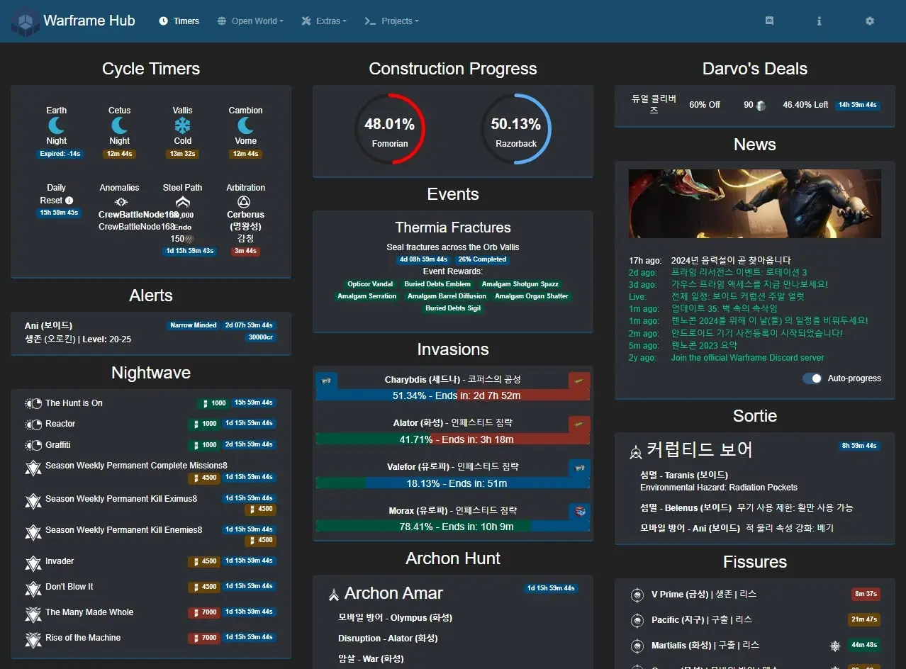Click the Charybdis invasion left reward icon
906x669 pixels.
coord(326,381)
